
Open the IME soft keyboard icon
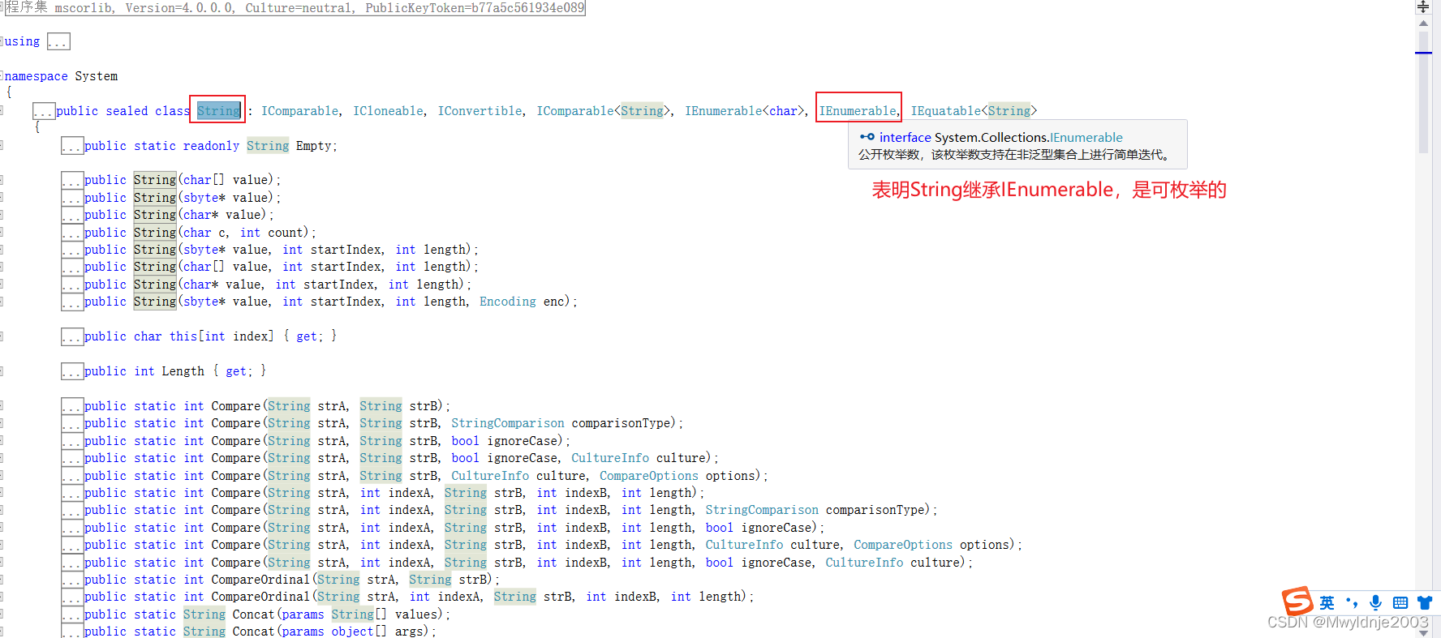[x=1400, y=602]
